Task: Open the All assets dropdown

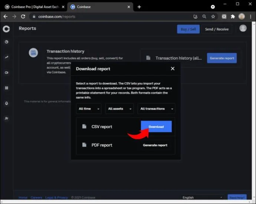Action: coord(120,109)
